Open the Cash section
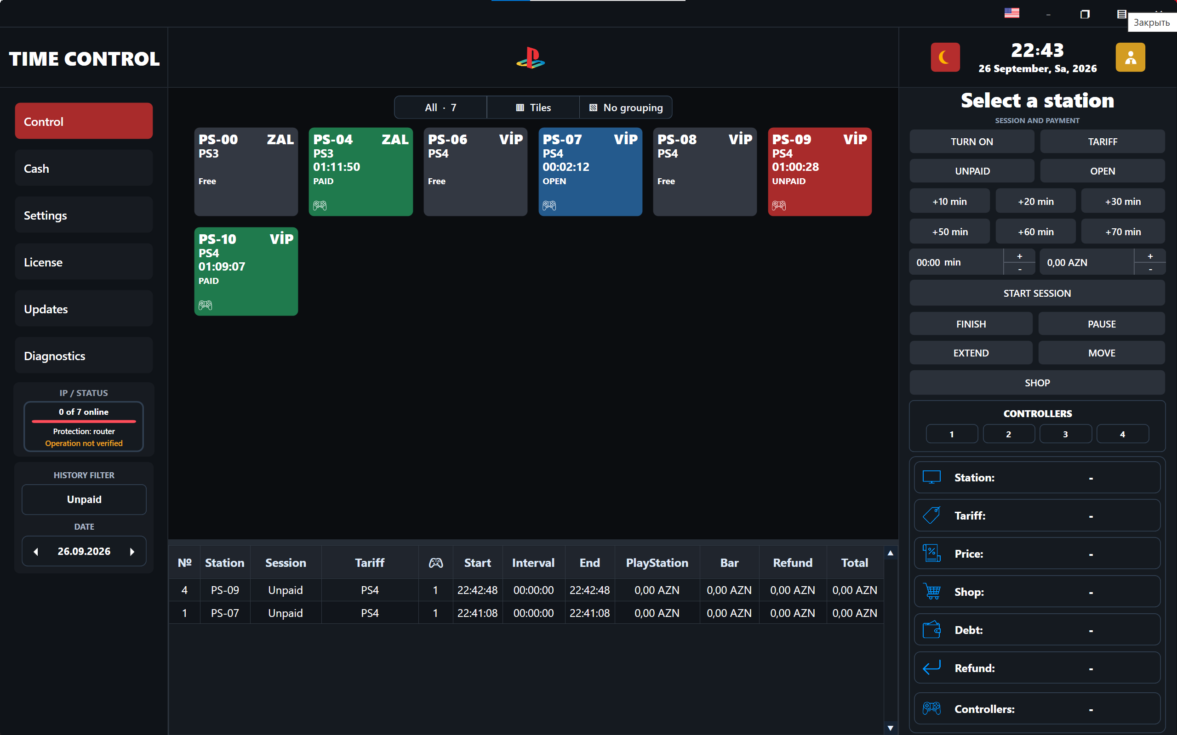This screenshot has height=735, width=1177. (x=84, y=168)
